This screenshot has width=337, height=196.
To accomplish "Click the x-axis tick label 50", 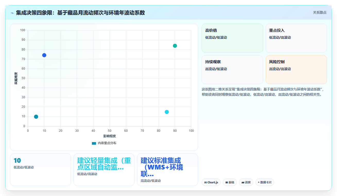I will click(110, 131).
